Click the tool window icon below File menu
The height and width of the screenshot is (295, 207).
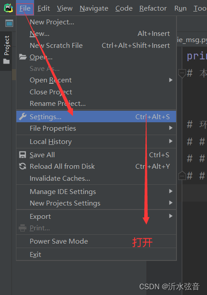[x=9, y=23]
